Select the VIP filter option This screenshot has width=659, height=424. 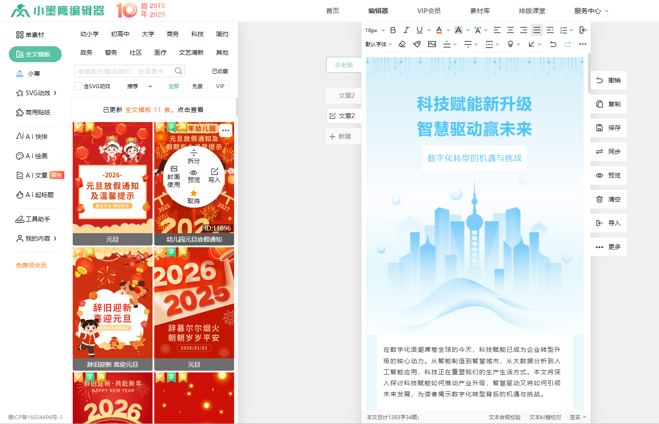[220, 86]
